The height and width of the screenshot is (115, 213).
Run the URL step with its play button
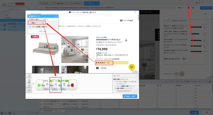[x=46, y=88]
